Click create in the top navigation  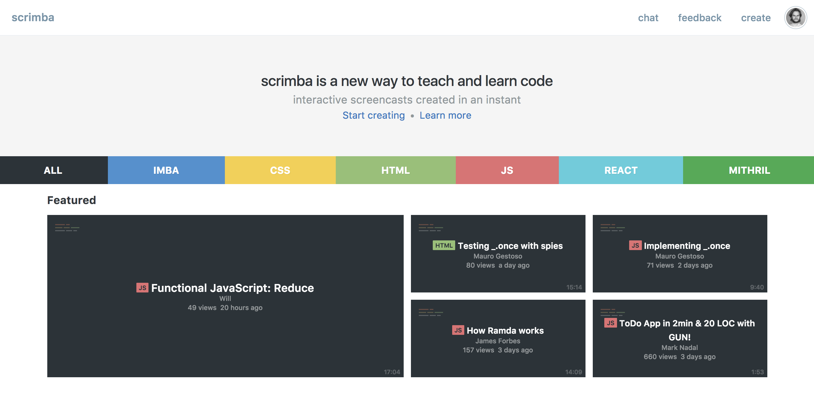click(756, 18)
